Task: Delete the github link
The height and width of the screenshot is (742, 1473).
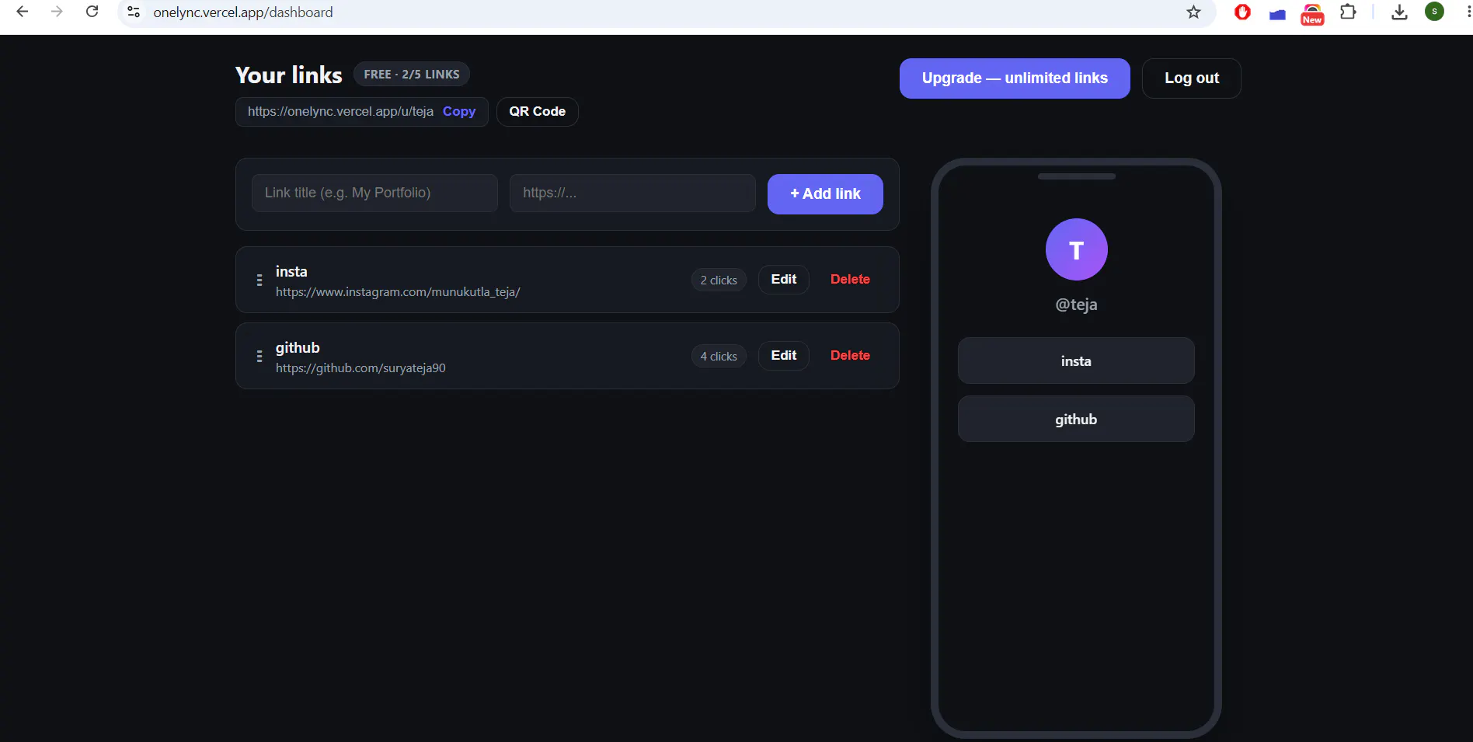Action: click(x=850, y=356)
